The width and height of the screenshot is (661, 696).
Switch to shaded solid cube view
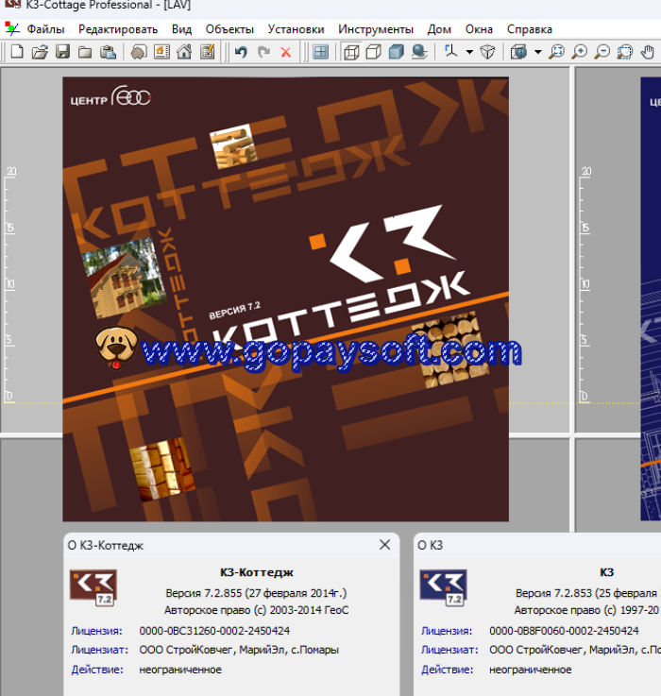396,52
